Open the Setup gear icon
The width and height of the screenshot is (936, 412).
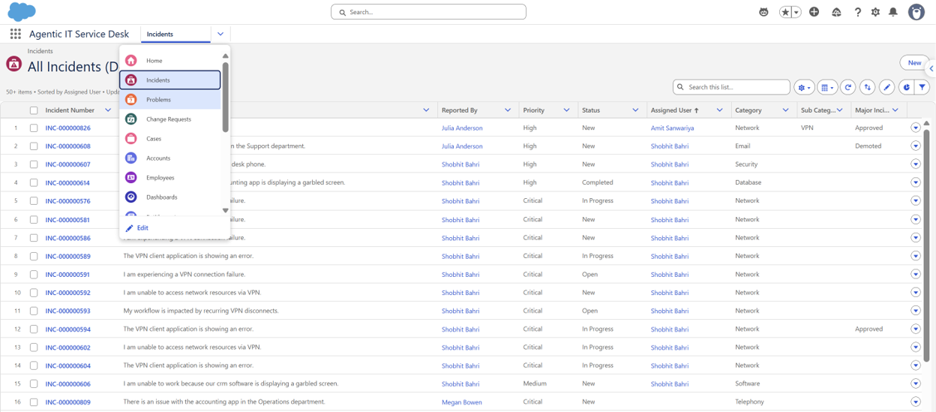(875, 12)
